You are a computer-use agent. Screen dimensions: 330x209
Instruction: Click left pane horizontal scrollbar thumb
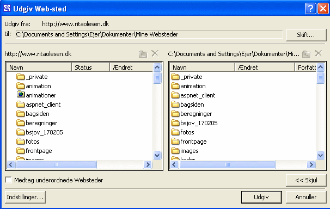[56, 164]
